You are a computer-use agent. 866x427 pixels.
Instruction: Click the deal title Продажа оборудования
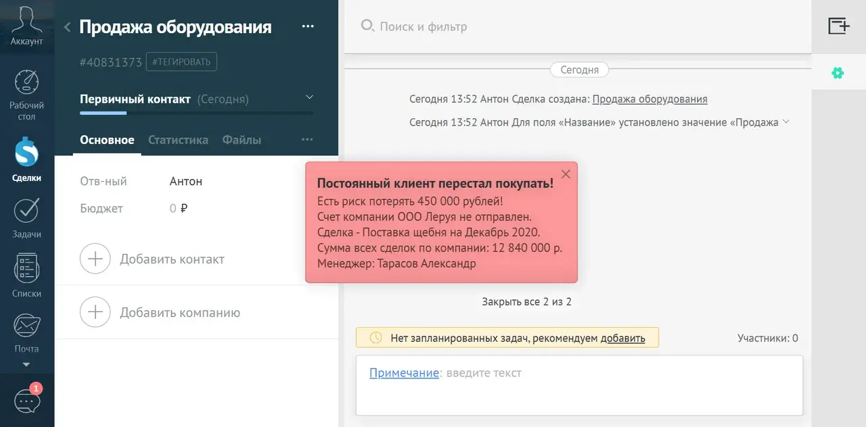[x=175, y=27]
